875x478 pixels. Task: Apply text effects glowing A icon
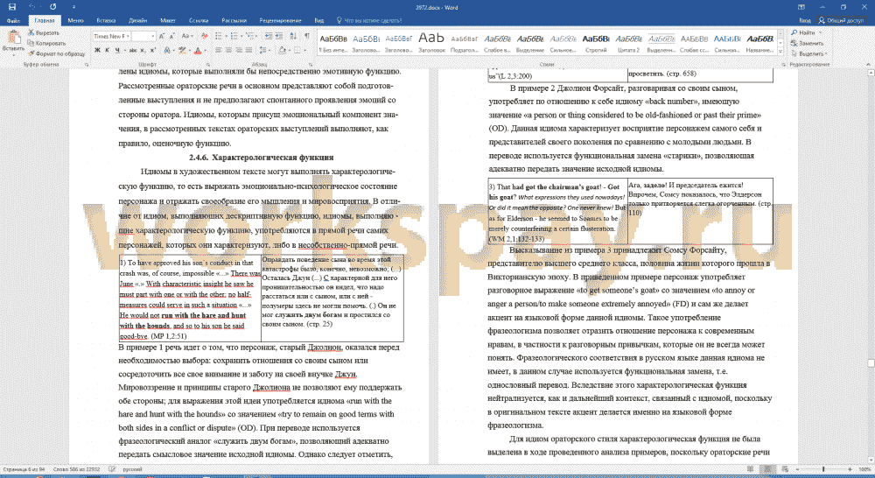(x=167, y=50)
